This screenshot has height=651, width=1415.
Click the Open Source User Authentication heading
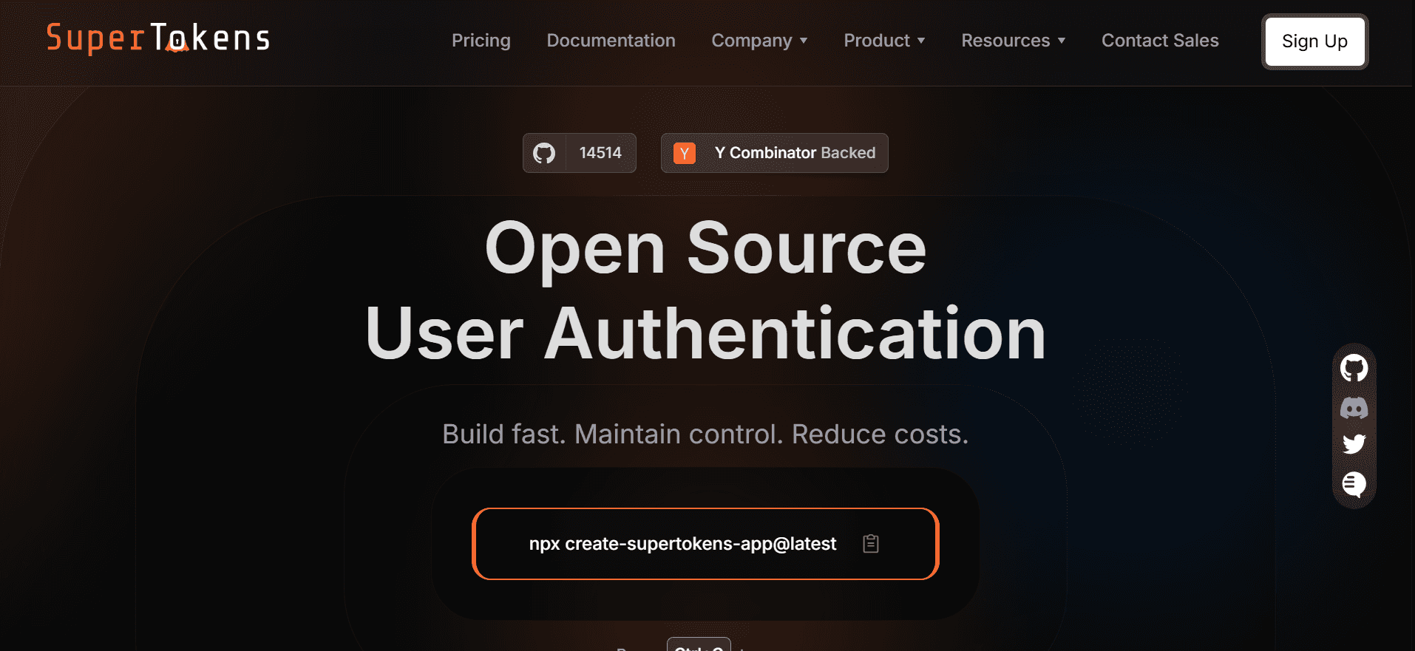pyautogui.click(x=705, y=290)
